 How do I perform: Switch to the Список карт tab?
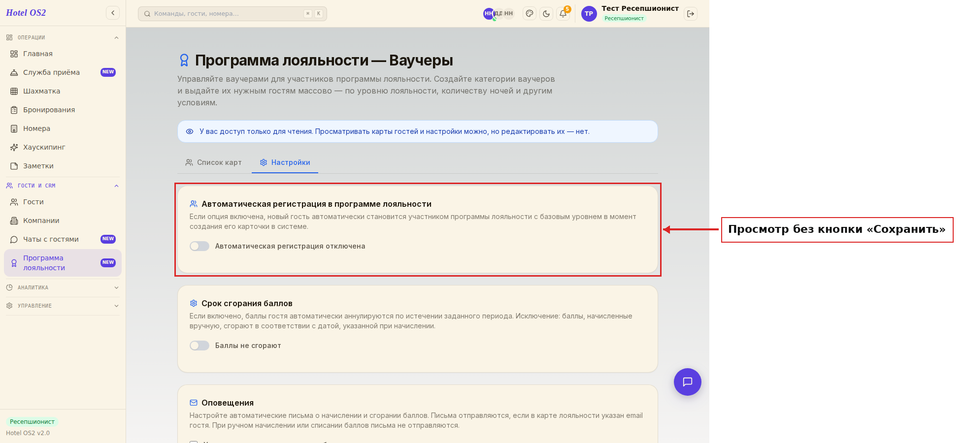213,162
